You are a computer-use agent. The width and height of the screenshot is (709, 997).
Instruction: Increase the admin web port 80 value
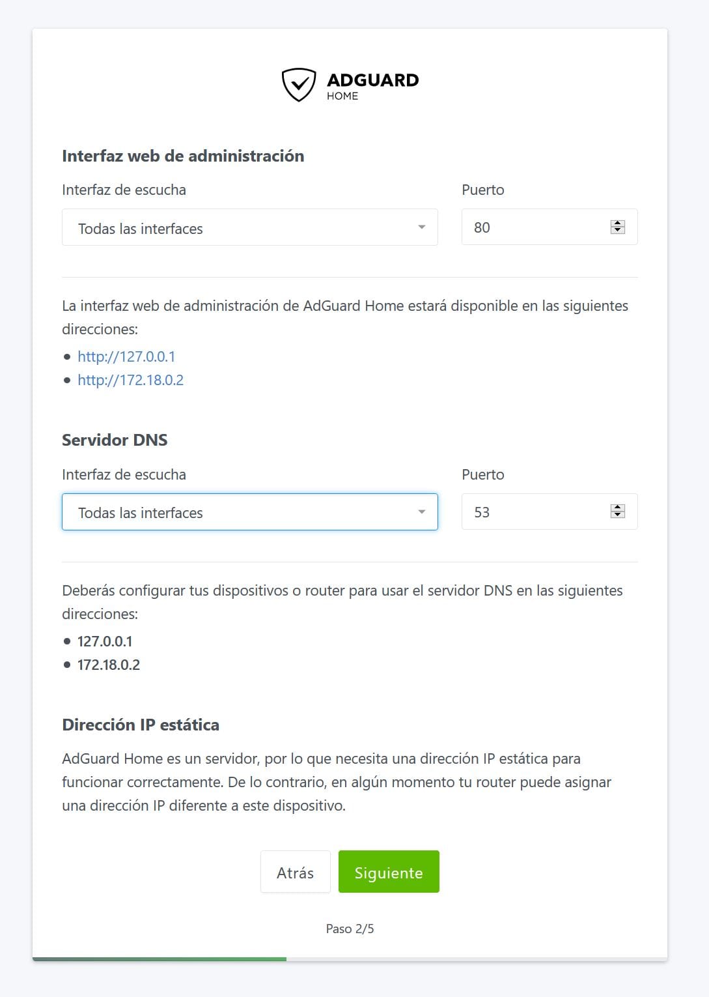click(618, 224)
